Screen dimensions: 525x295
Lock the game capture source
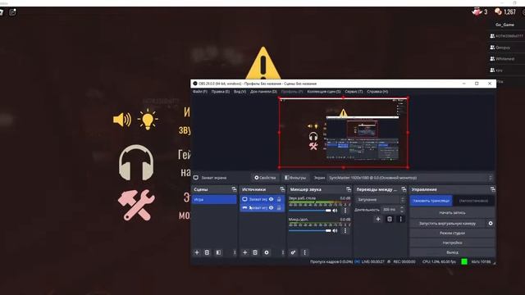[279, 207]
